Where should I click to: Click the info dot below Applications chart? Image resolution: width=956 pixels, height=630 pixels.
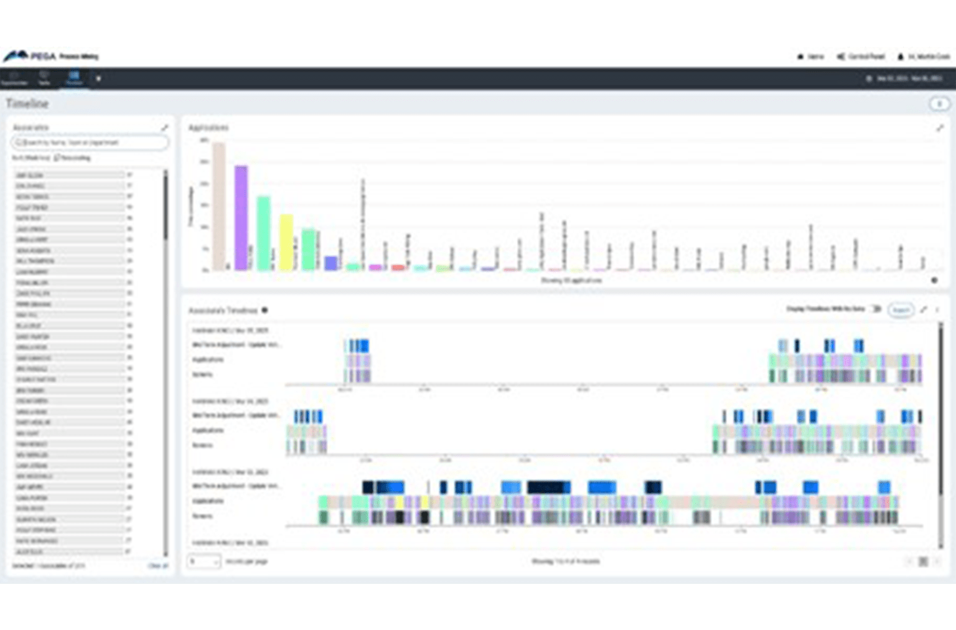point(934,280)
